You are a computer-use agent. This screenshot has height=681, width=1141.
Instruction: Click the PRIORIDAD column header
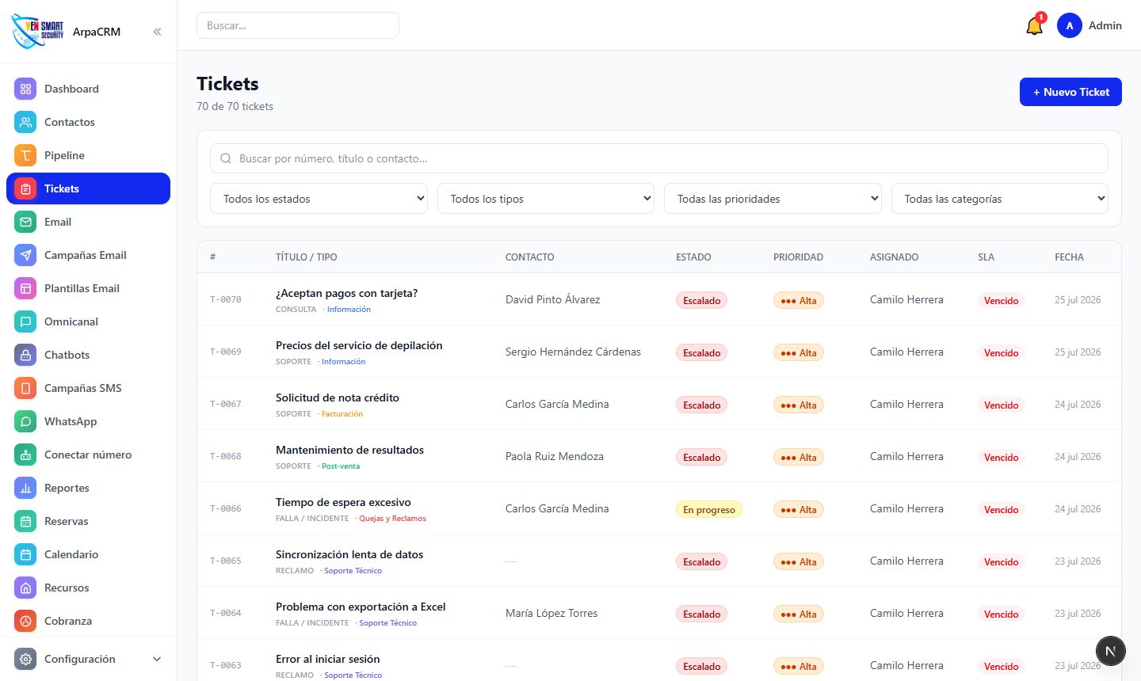tap(798, 257)
